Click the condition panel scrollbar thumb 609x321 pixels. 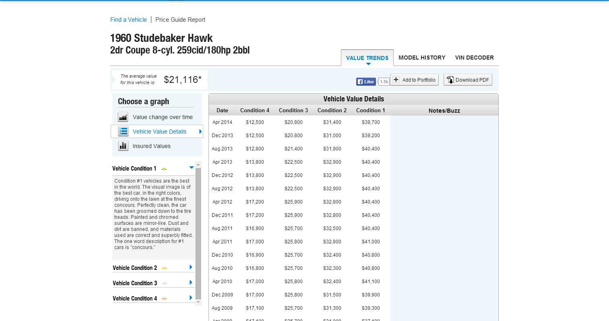coord(198,233)
